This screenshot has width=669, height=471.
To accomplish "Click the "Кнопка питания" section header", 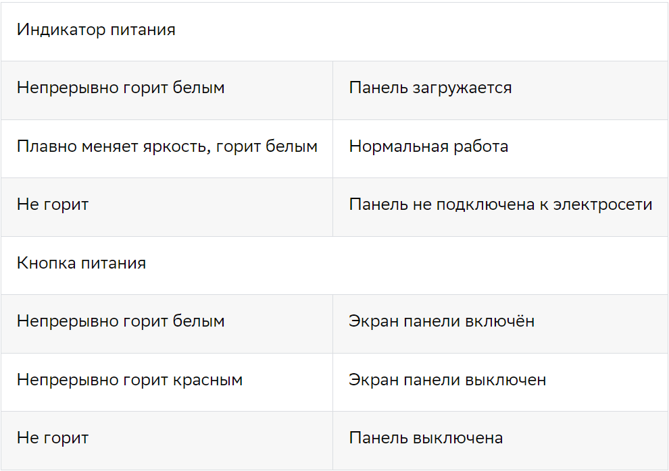I will (81, 264).
